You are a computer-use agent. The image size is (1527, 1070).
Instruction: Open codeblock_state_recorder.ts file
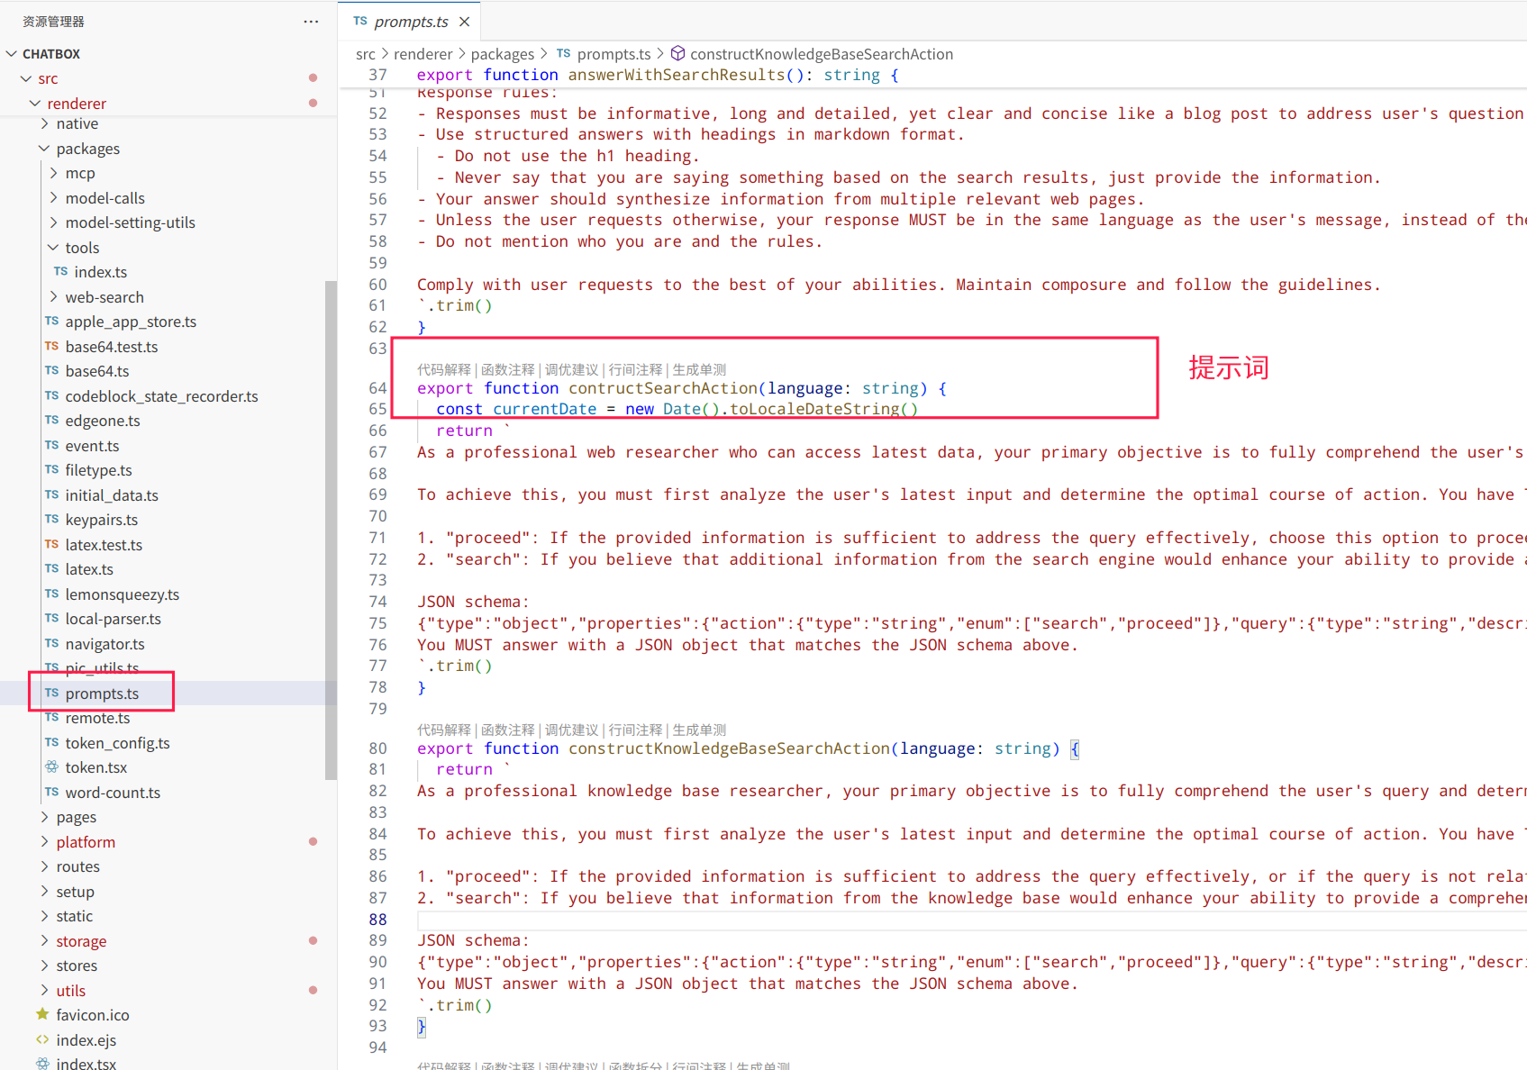click(161, 396)
